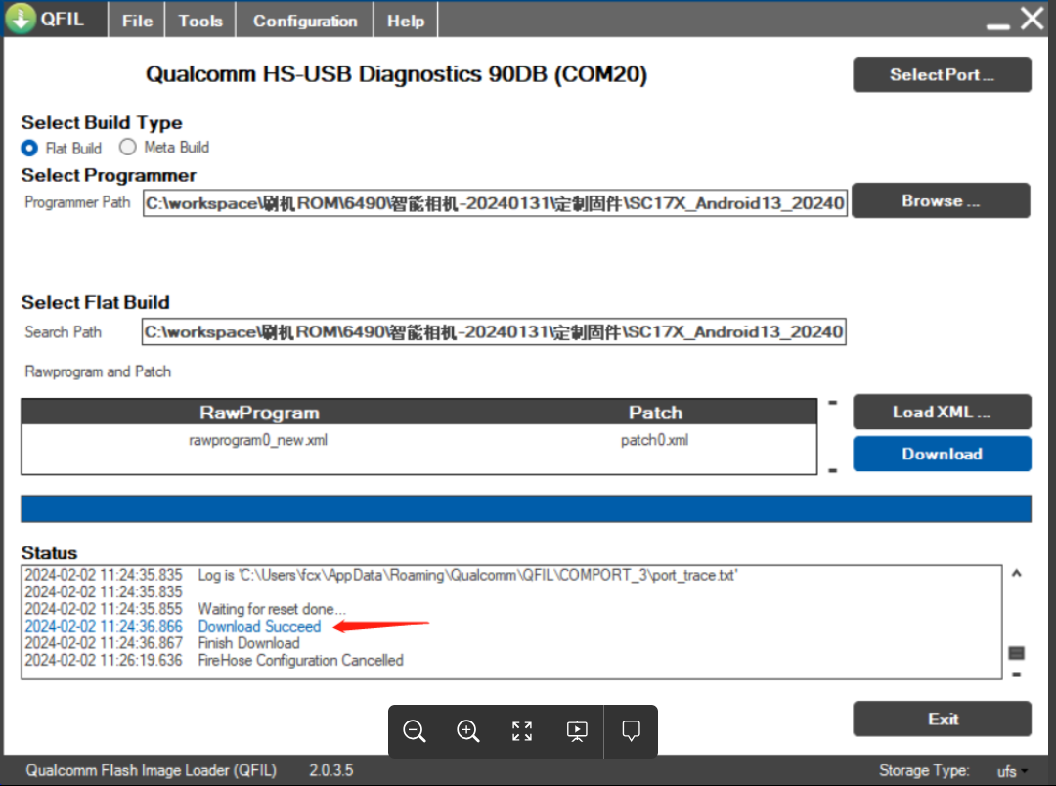
Task: Open the Storage Type ufs dropdown
Action: click(x=1012, y=771)
